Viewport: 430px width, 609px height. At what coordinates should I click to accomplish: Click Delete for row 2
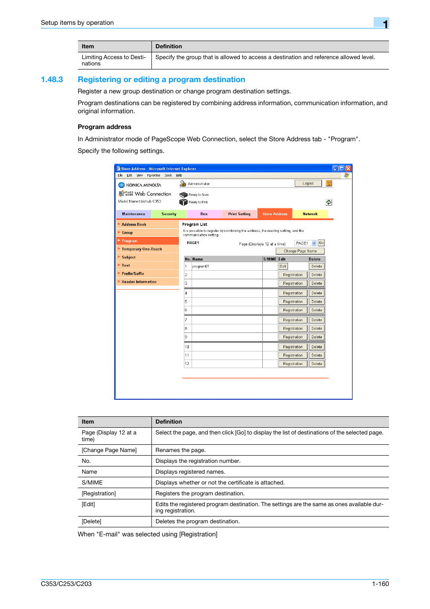(317, 275)
